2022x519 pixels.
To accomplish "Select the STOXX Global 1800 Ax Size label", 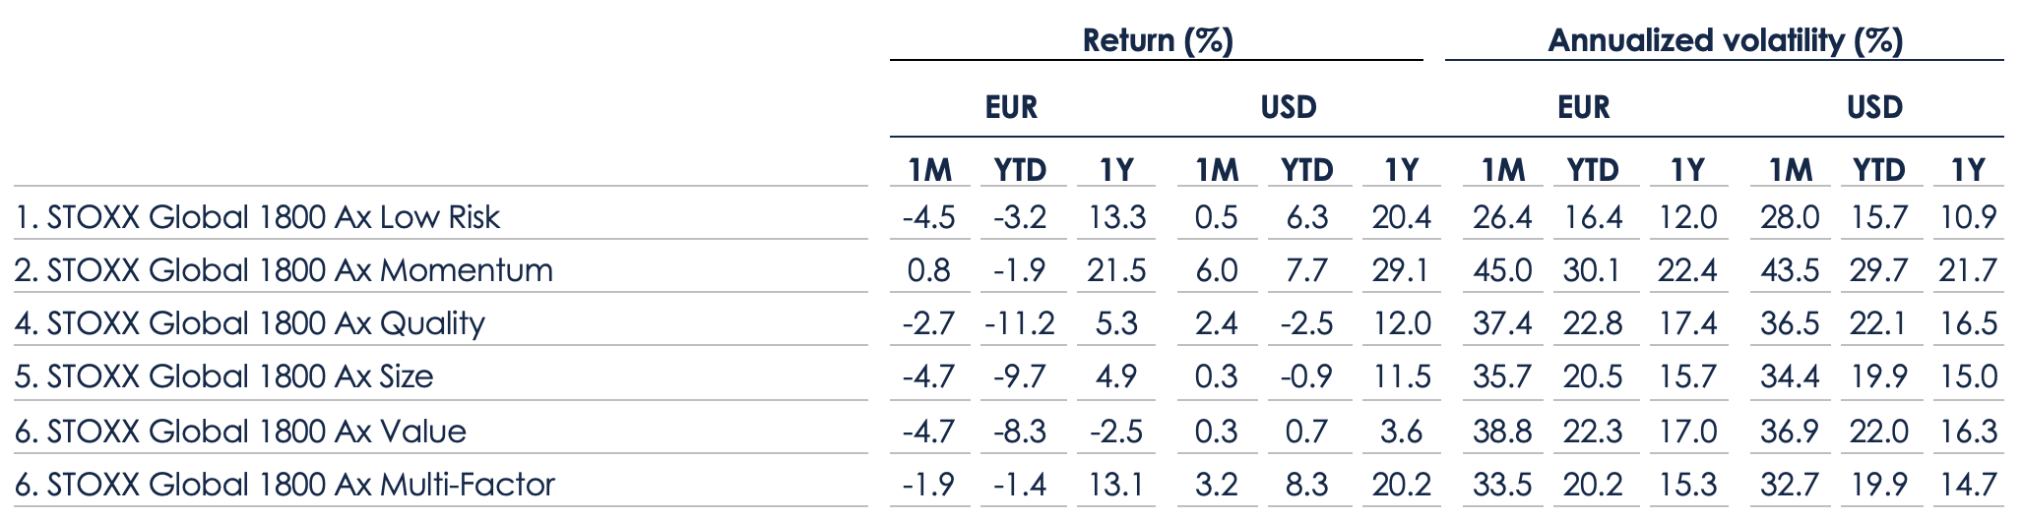I will pyautogui.click(x=223, y=376).
